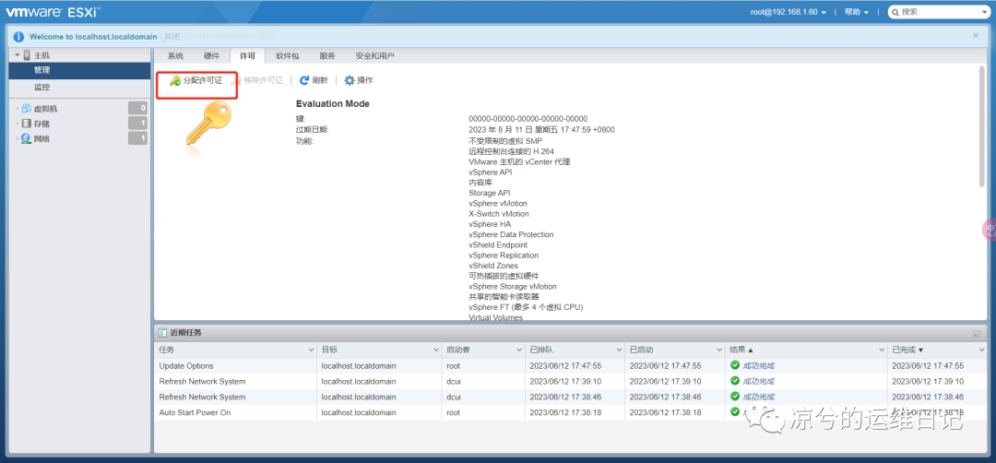Click the storage icon (存储)
Viewport: 996px width, 463px height.
coord(27,124)
